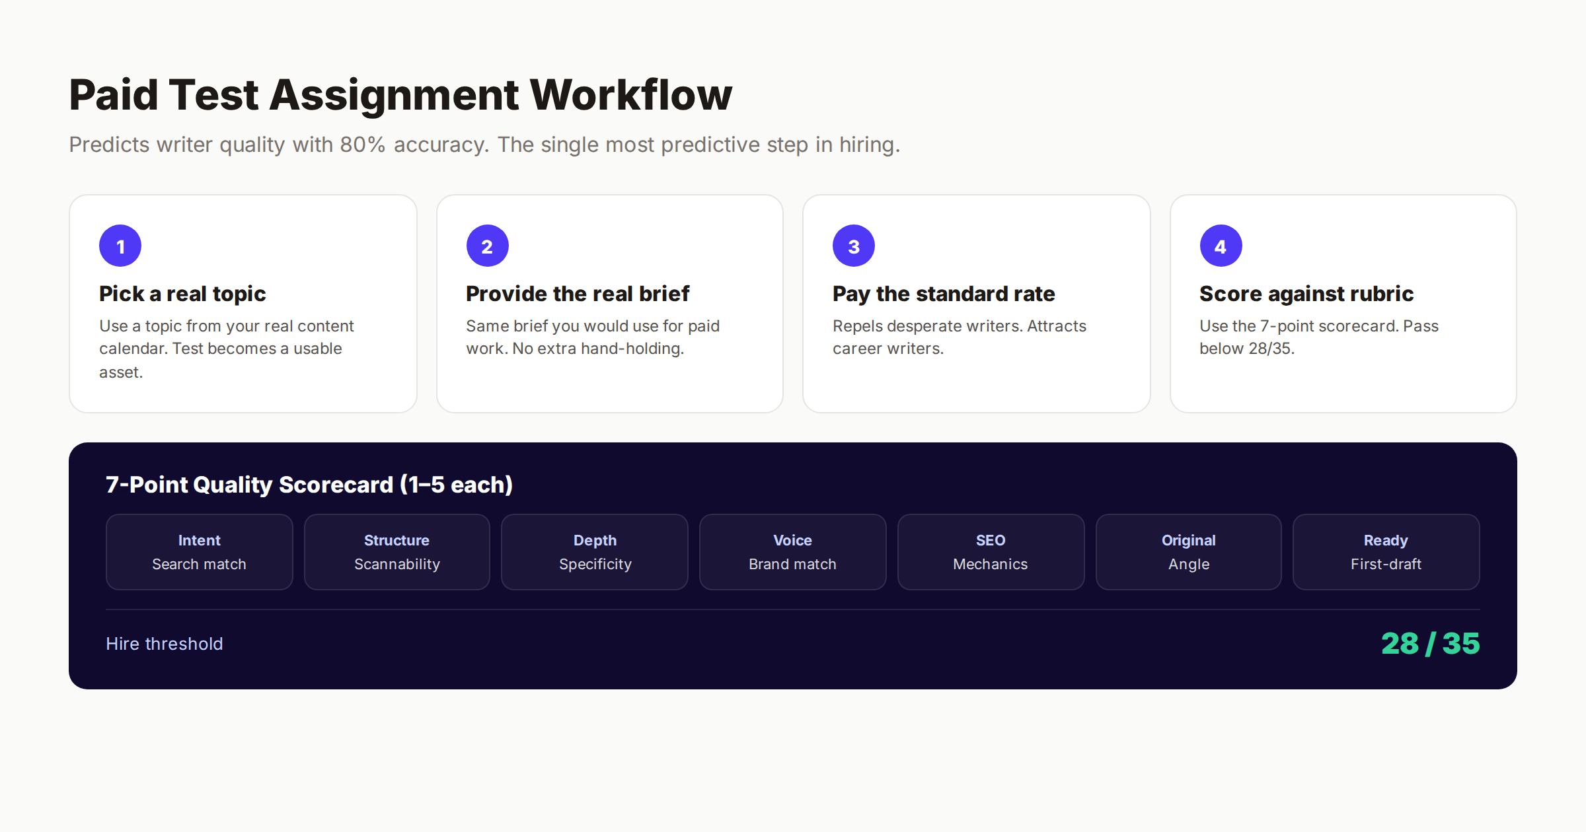Select the Intent Search match scorecard tile
Screen dimensions: 1586x832
199,552
